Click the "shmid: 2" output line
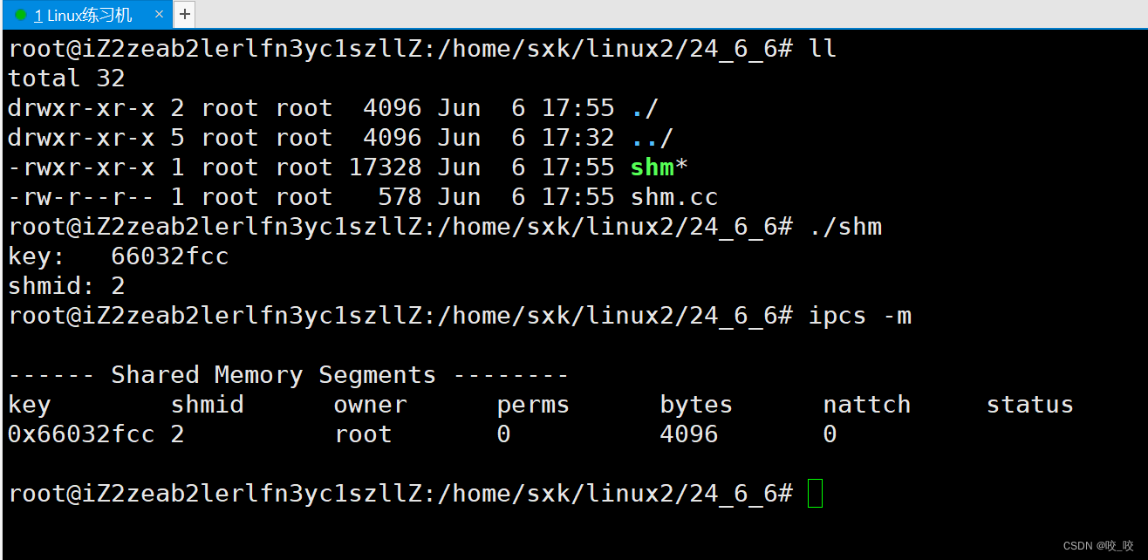Viewport: 1148px width, 560px height. tap(66, 285)
